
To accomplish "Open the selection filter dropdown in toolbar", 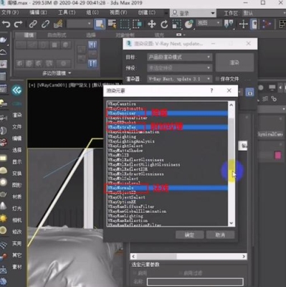I will coord(80,24).
